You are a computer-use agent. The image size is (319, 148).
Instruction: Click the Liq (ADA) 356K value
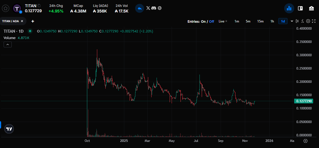point(100,11)
